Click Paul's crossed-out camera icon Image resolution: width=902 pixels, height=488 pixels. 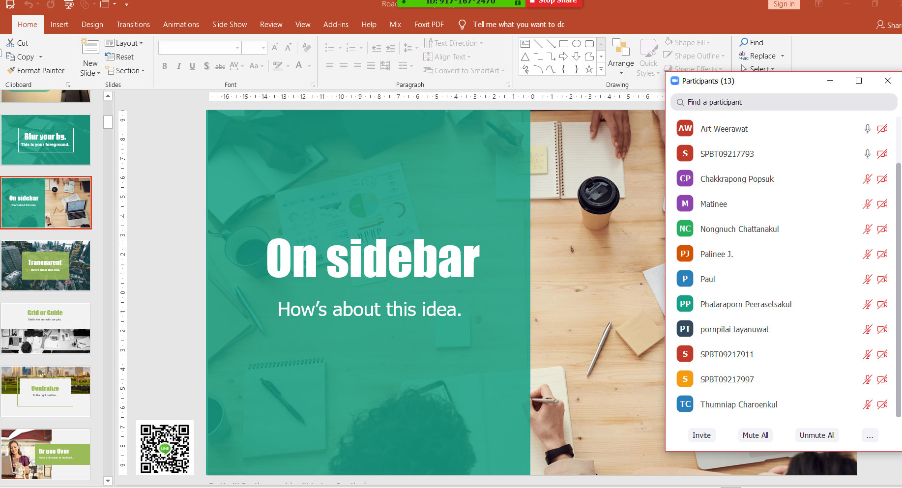[x=883, y=279]
